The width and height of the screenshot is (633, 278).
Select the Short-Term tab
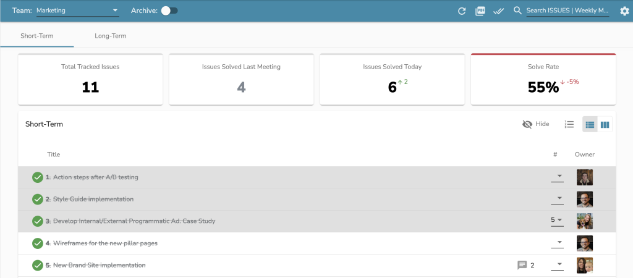tap(37, 36)
